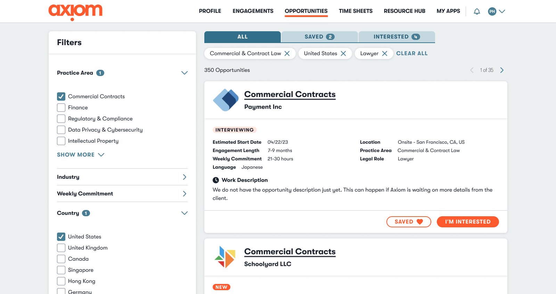Viewport: 556px width, 294px height.
Task: Click the Payment Inc company logo
Action: point(226,100)
